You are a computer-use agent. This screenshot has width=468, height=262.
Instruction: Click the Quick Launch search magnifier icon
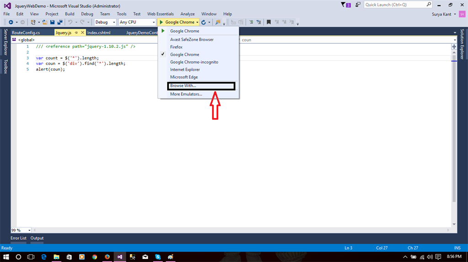pos(429,5)
